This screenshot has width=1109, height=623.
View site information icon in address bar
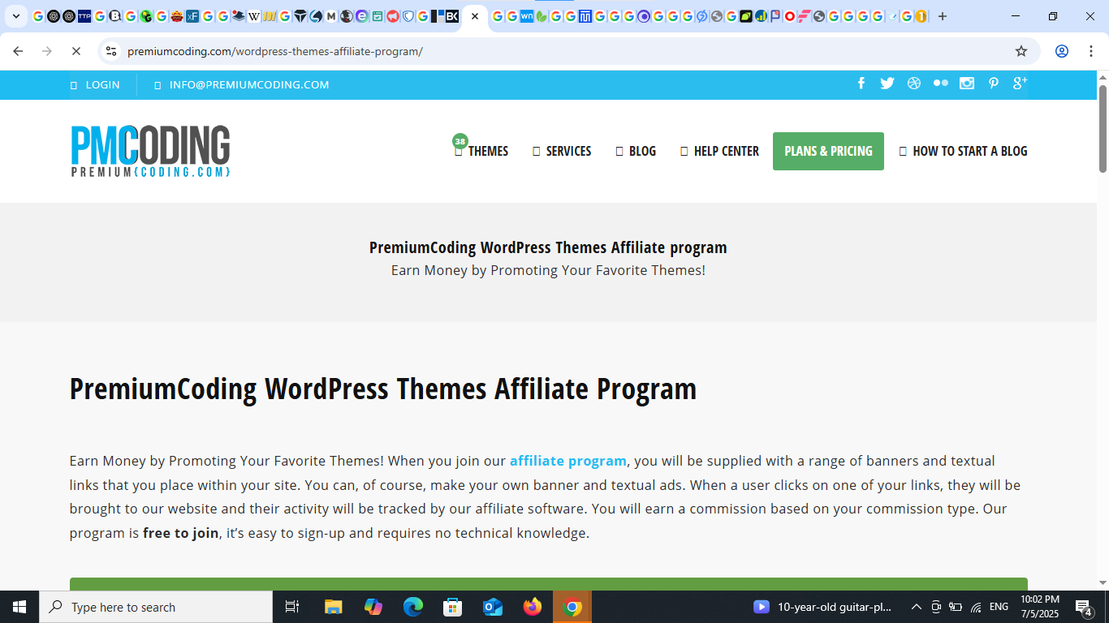pos(111,51)
